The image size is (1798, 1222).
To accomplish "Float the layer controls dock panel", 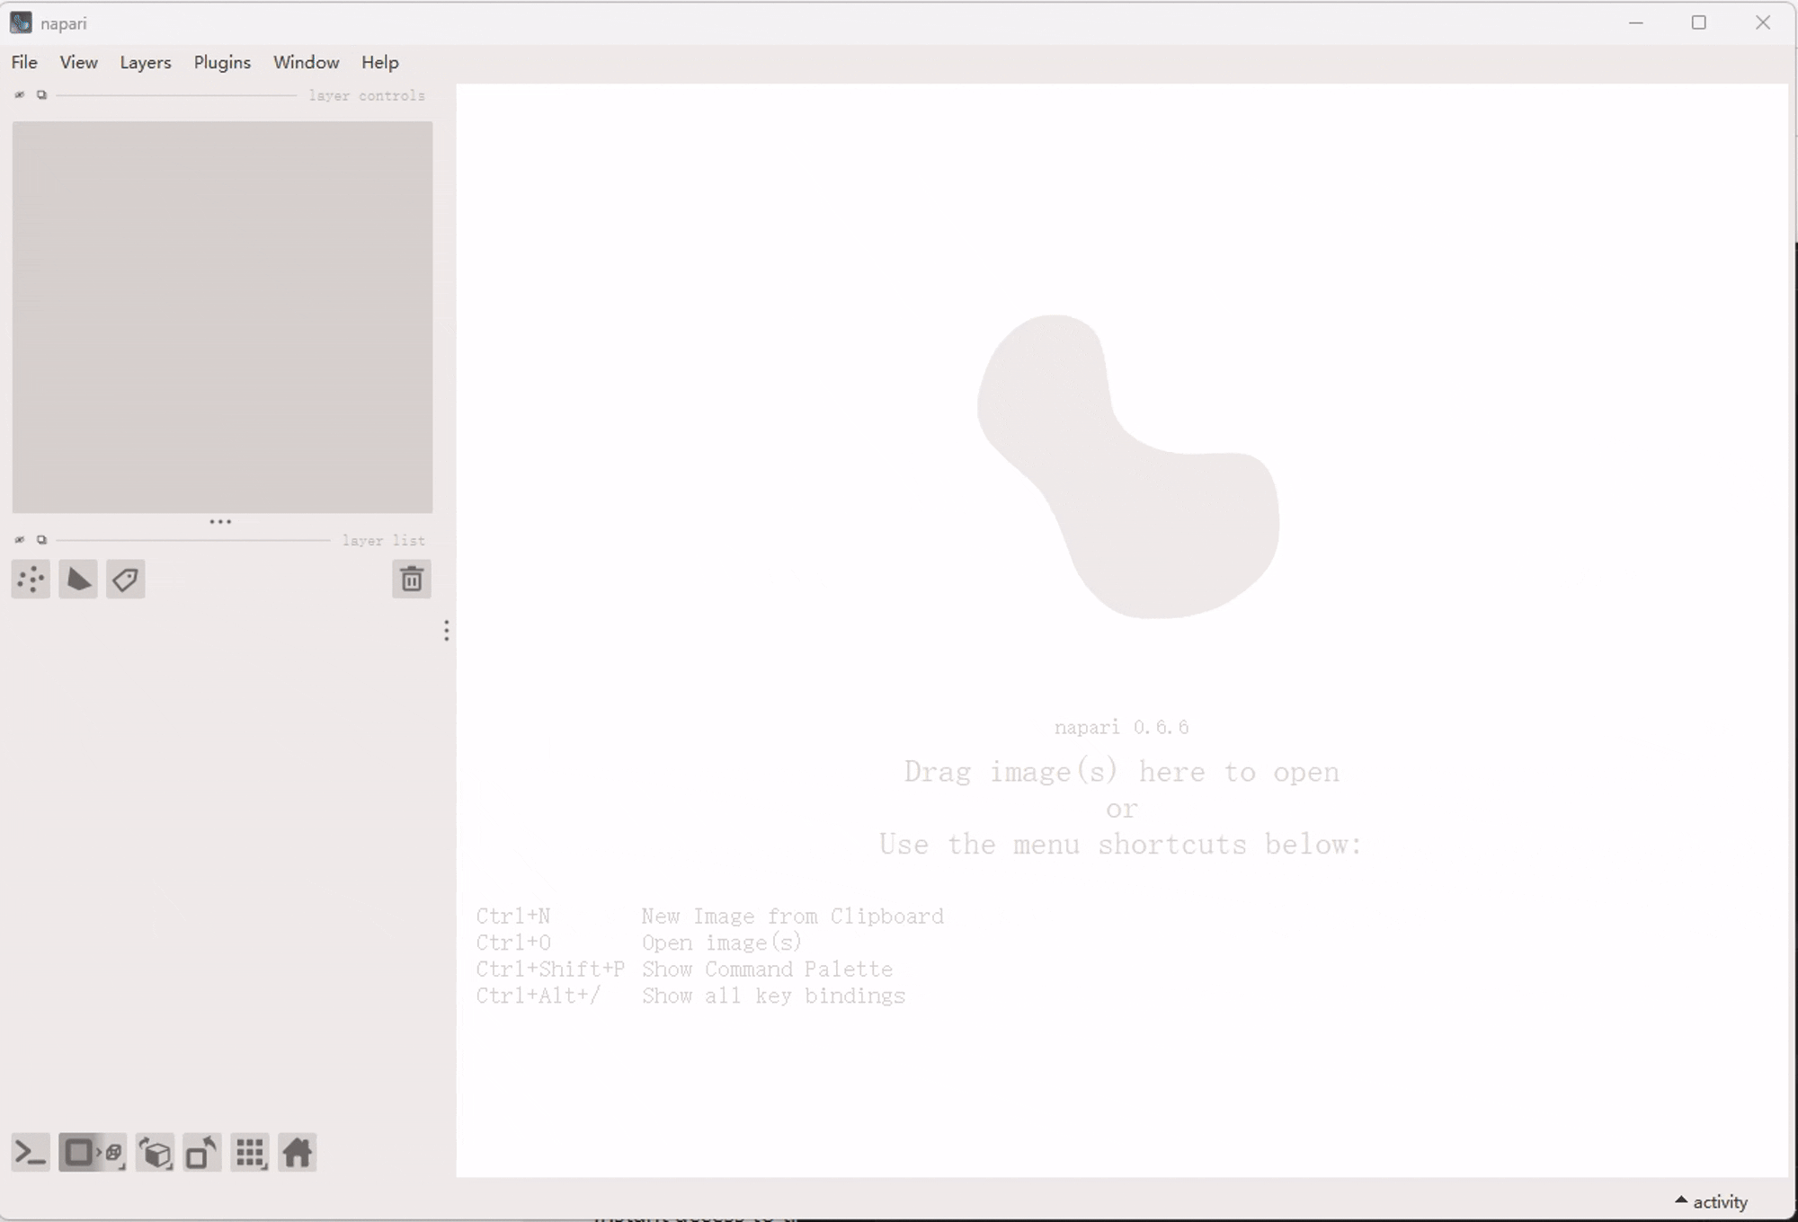I will pos(41,95).
